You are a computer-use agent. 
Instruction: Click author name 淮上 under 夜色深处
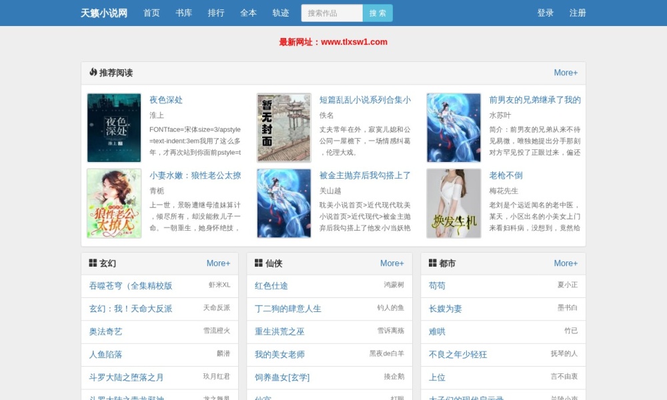(x=157, y=115)
